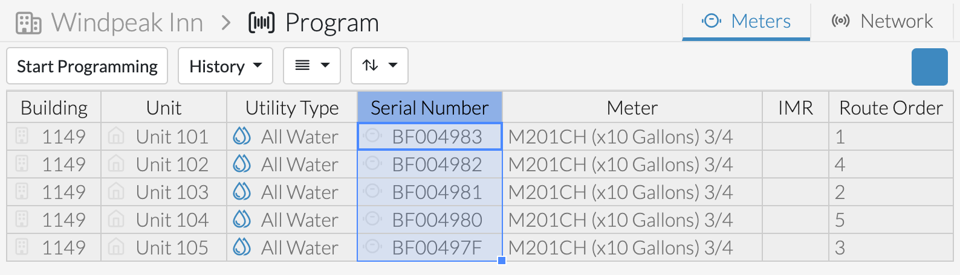Click the Route Order column header
Screen dimensions: 960x275
click(x=890, y=107)
